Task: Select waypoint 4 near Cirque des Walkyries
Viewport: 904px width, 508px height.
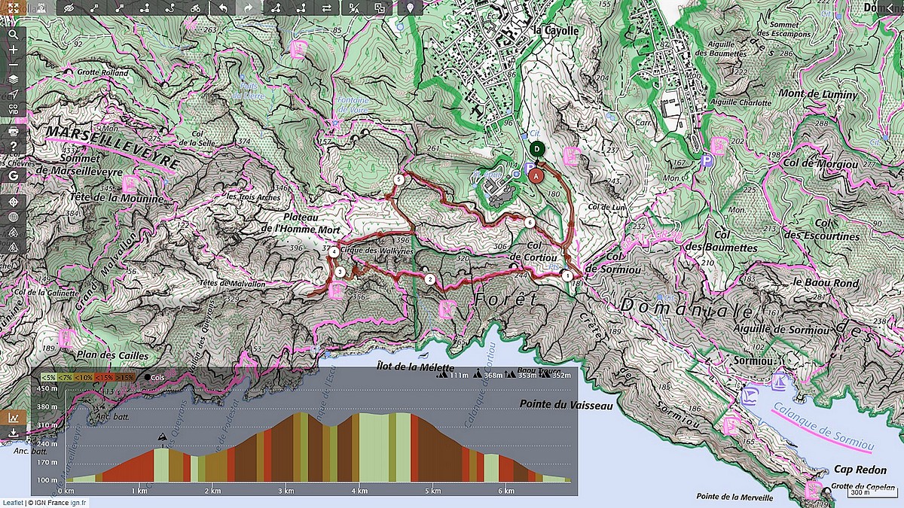Action: (x=334, y=252)
